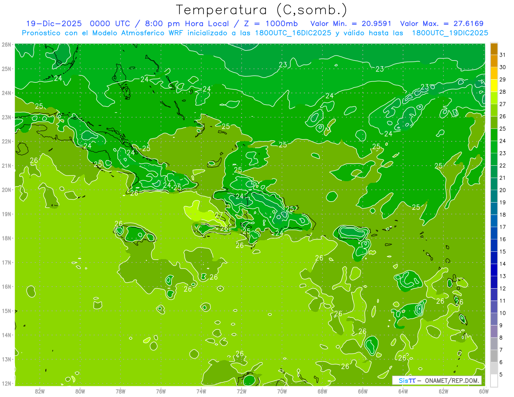Click the "60W" longitude axis label
Image resolution: width=514 pixels, height=397 pixels.
(x=484, y=391)
